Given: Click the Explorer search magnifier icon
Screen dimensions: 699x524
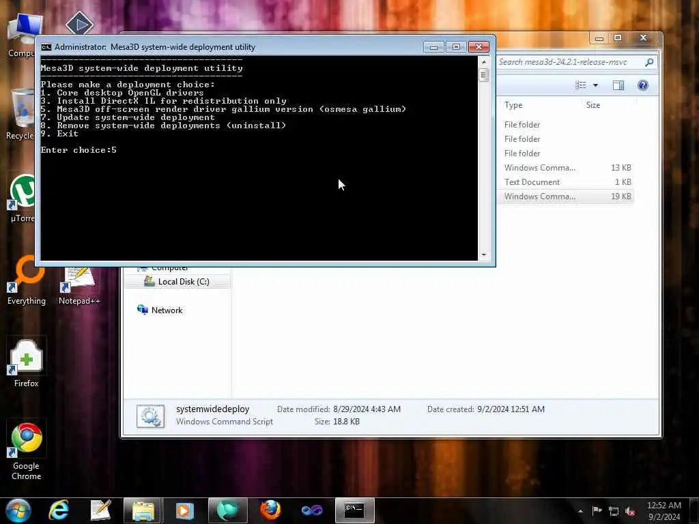Looking at the screenshot, I should [649, 62].
